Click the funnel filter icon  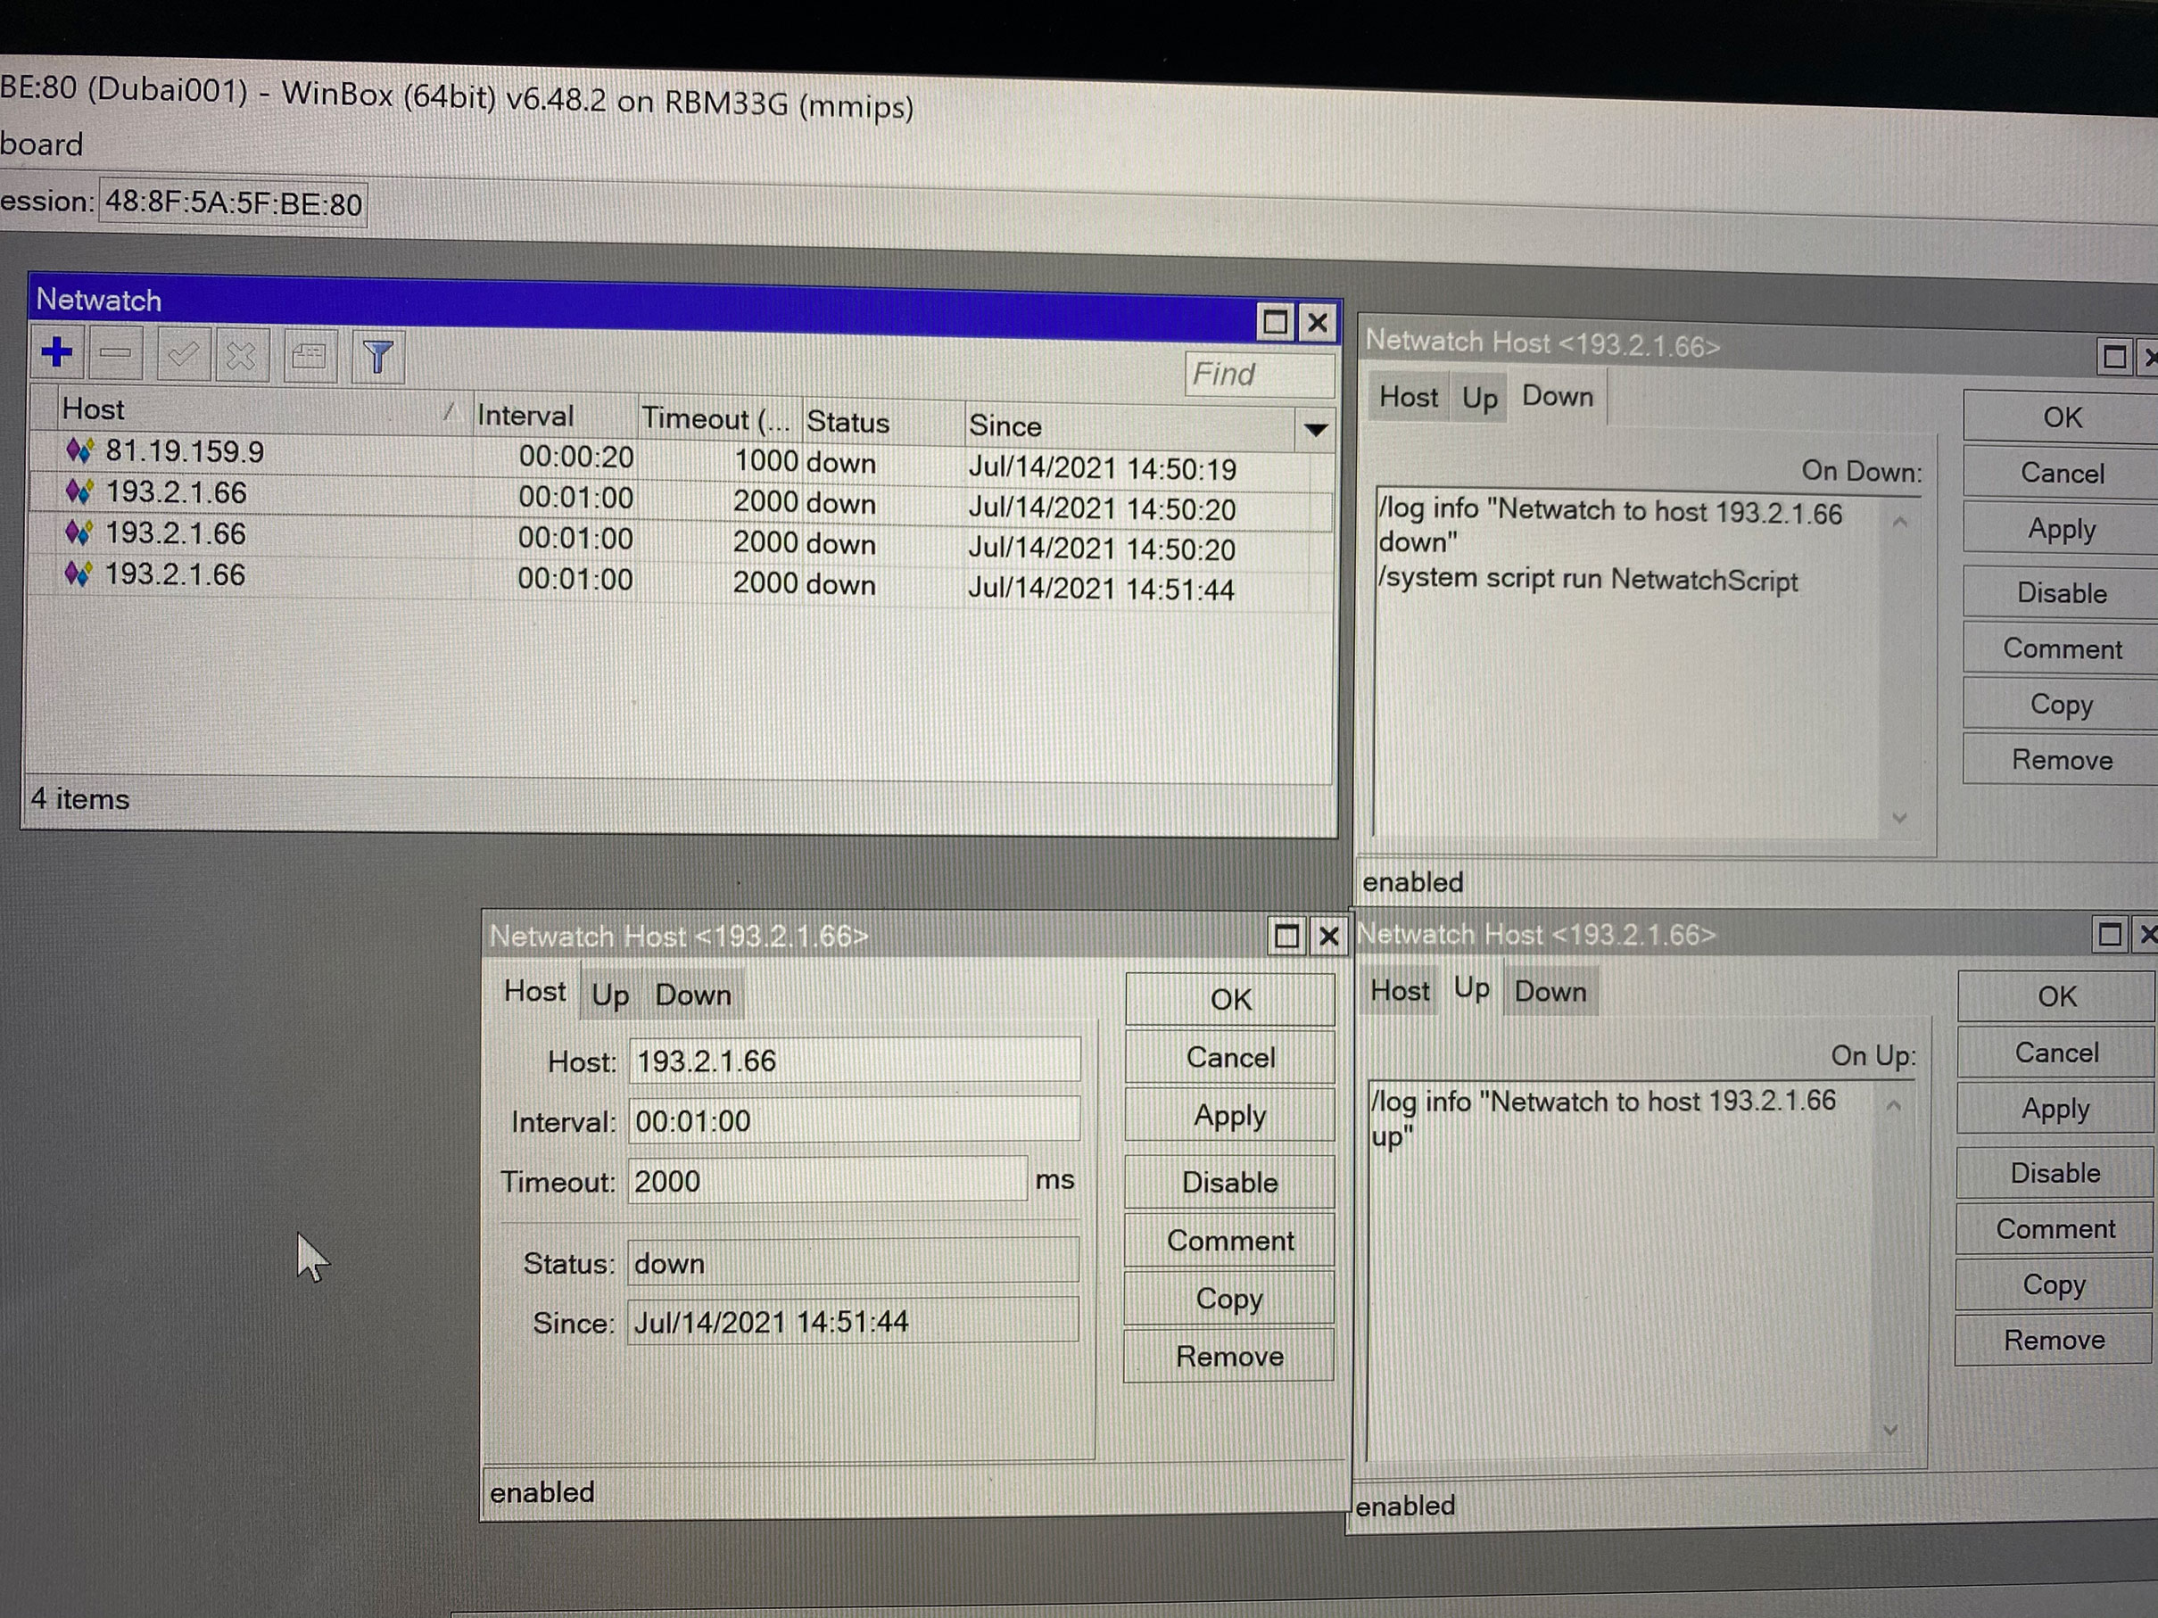click(377, 358)
